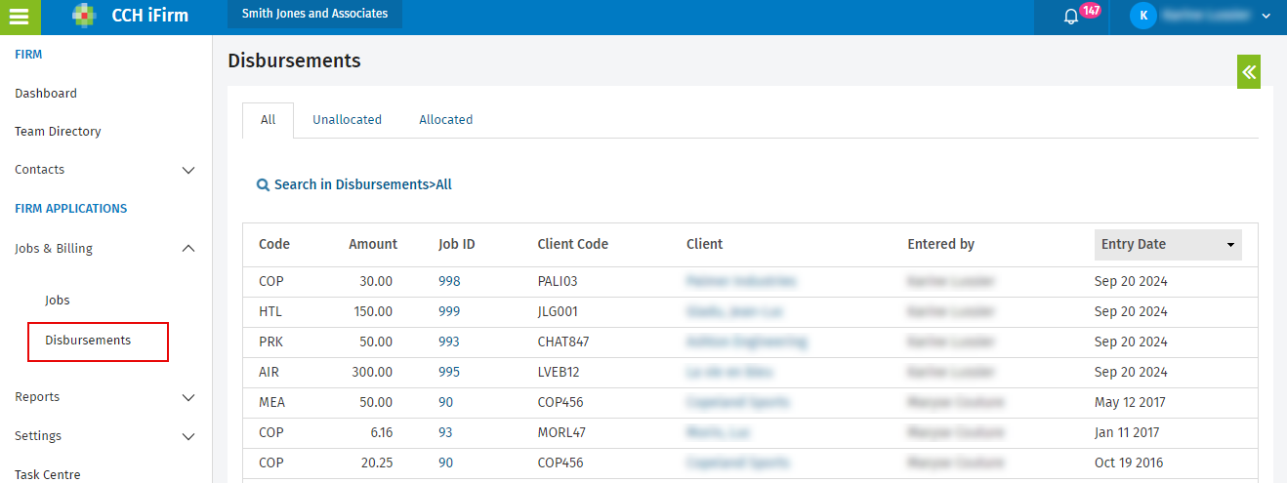1287x483 pixels.
Task: Open the client link for MORL47 row
Action: click(x=720, y=432)
